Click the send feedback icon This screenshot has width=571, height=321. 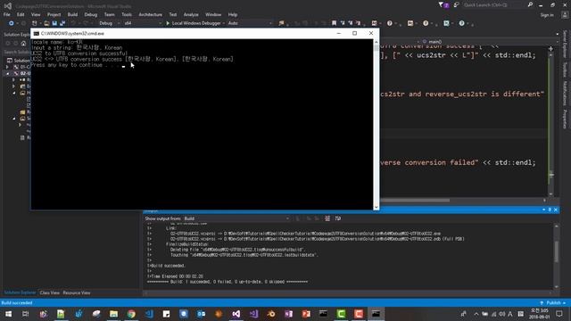point(456,4)
